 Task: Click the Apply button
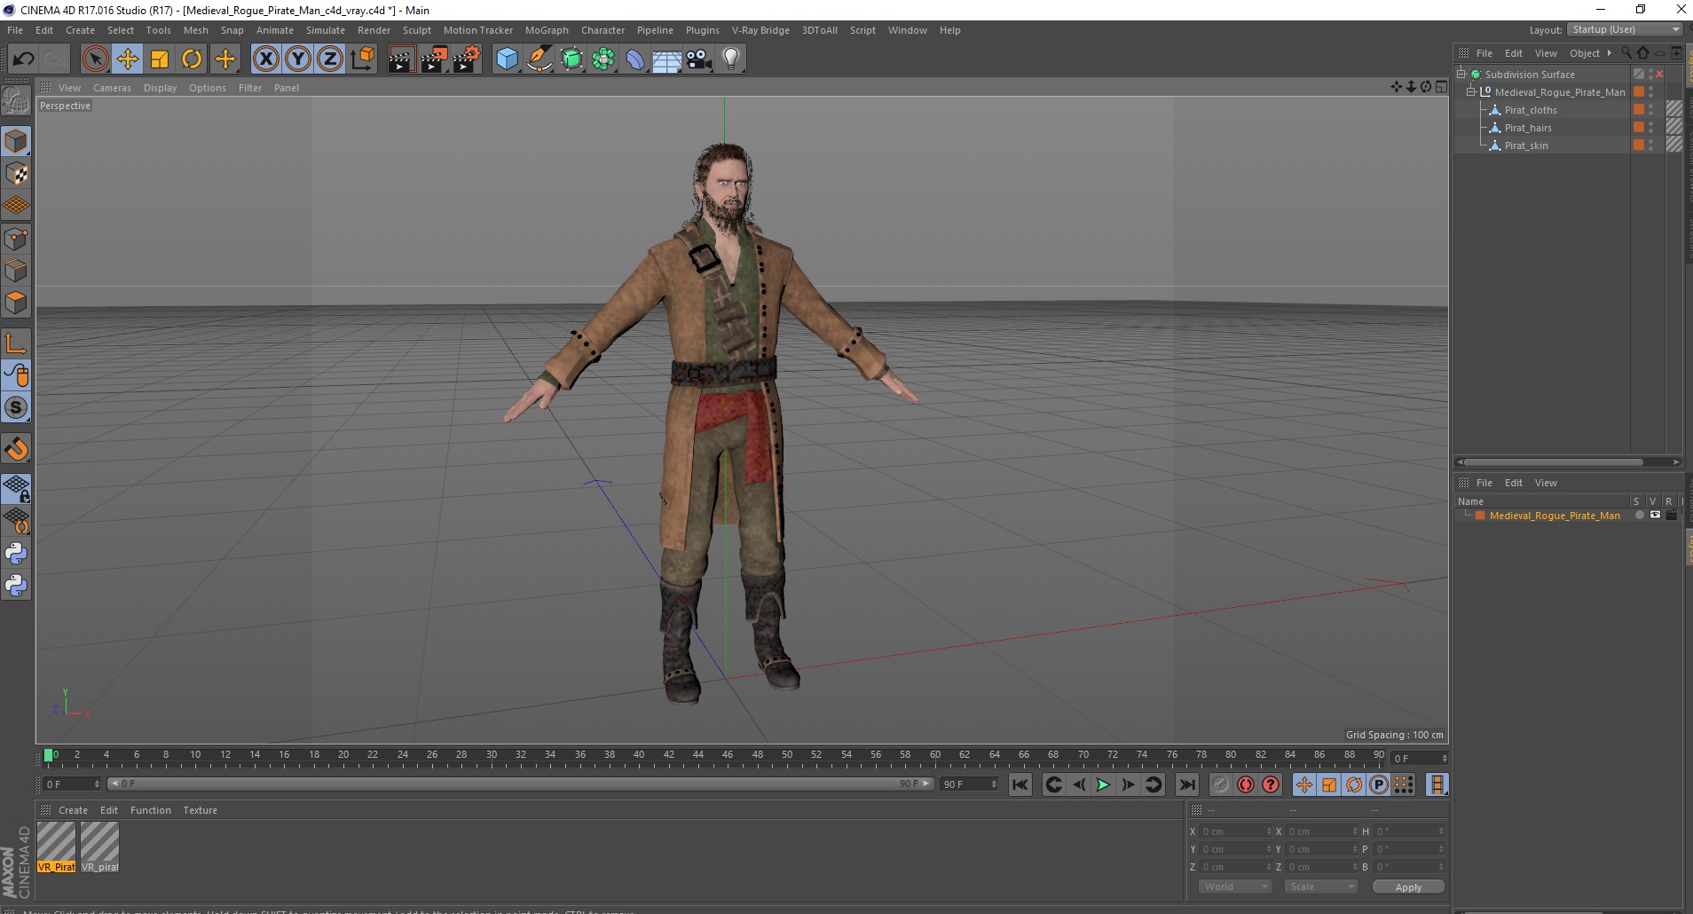1408,887
